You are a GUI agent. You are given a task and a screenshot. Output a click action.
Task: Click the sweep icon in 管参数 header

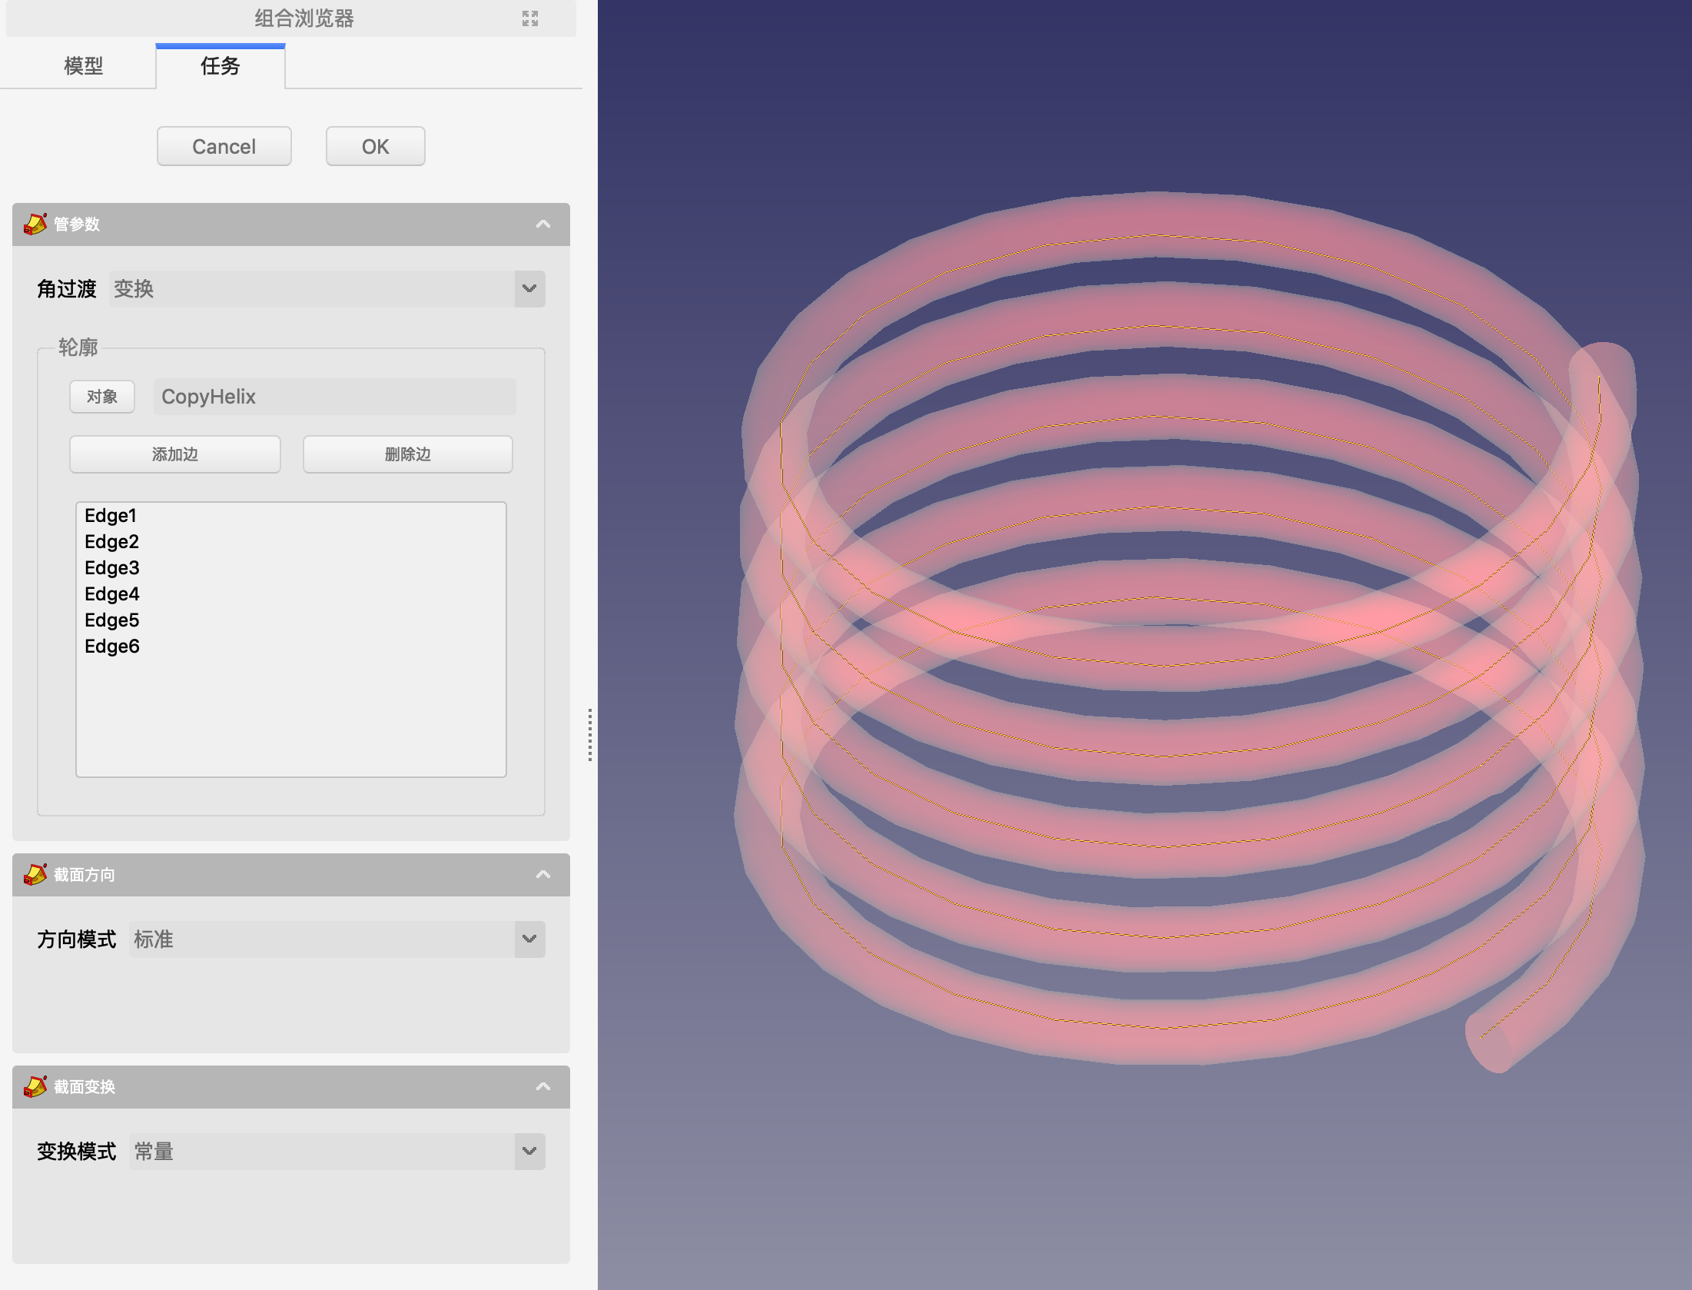point(35,224)
